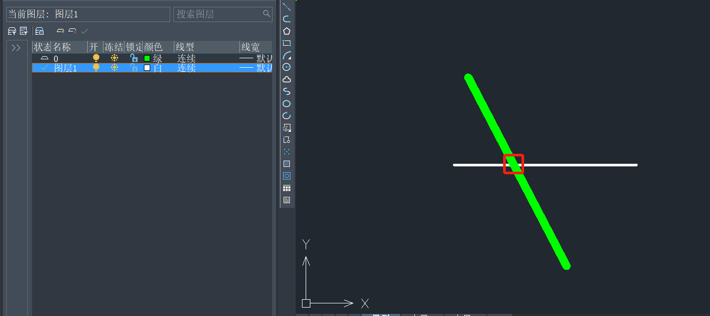710x316 pixels.
Task: Toggle freeze for 图层1
Action: click(x=114, y=68)
